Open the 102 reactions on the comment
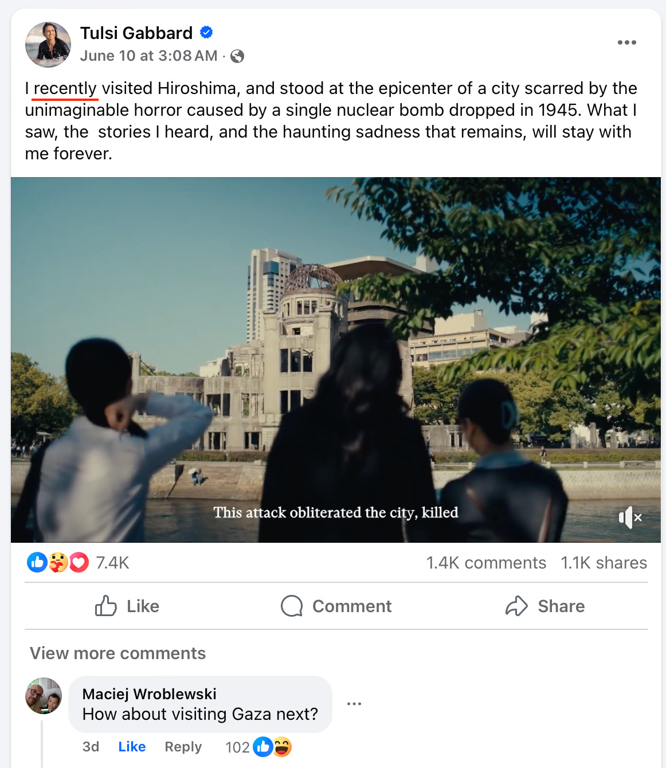 pos(258,747)
